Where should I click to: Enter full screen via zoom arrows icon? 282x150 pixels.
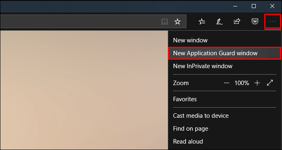[270, 83]
